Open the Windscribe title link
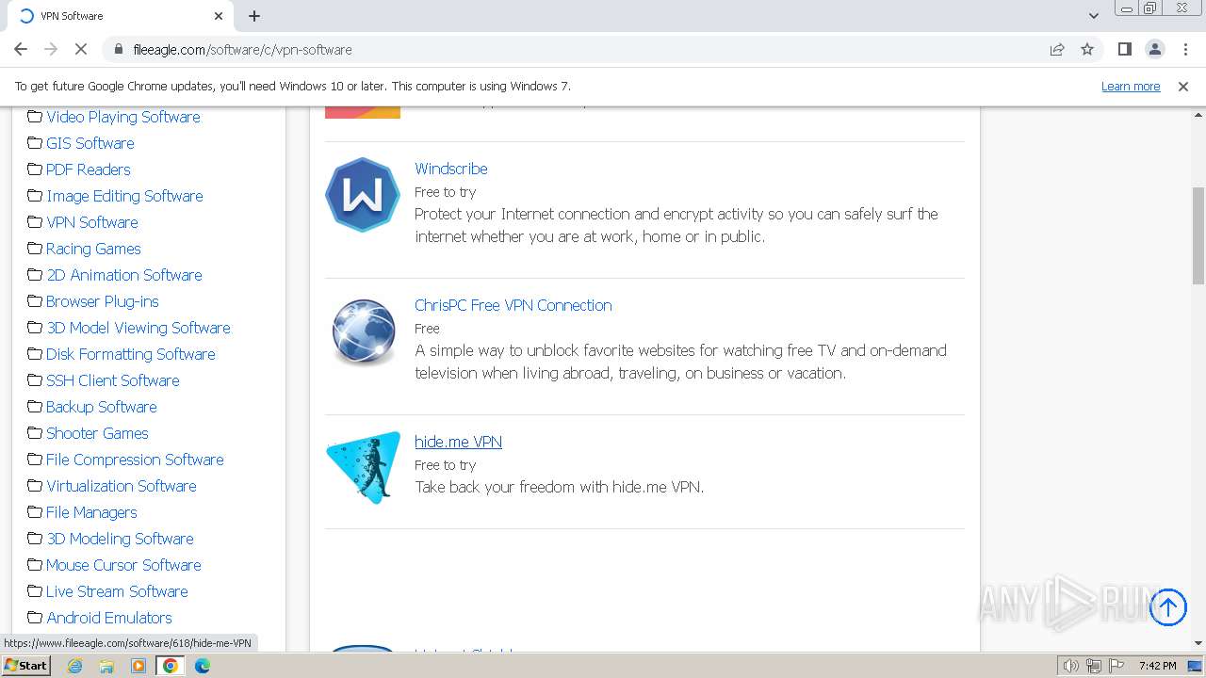The height and width of the screenshot is (678, 1206). (x=451, y=169)
